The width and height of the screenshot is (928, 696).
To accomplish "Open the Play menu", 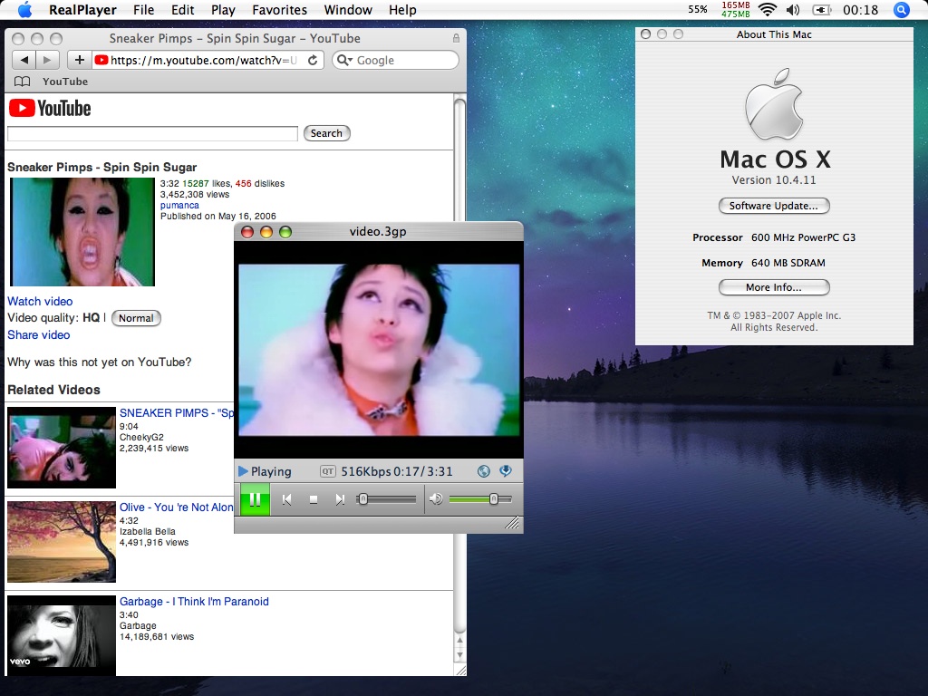I will [223, 10].
